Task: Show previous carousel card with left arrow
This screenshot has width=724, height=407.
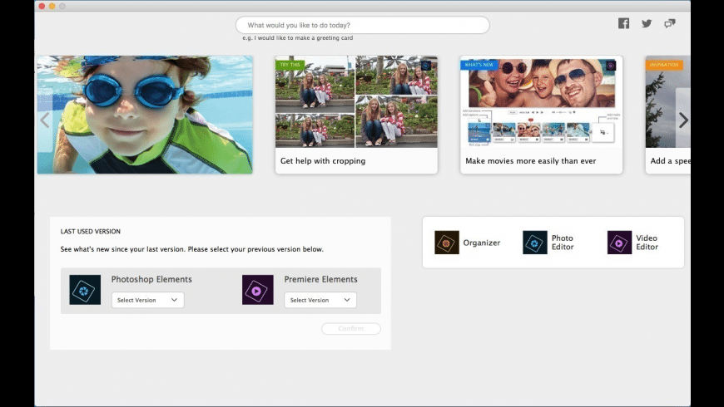Action: click(x=45, y=120)
